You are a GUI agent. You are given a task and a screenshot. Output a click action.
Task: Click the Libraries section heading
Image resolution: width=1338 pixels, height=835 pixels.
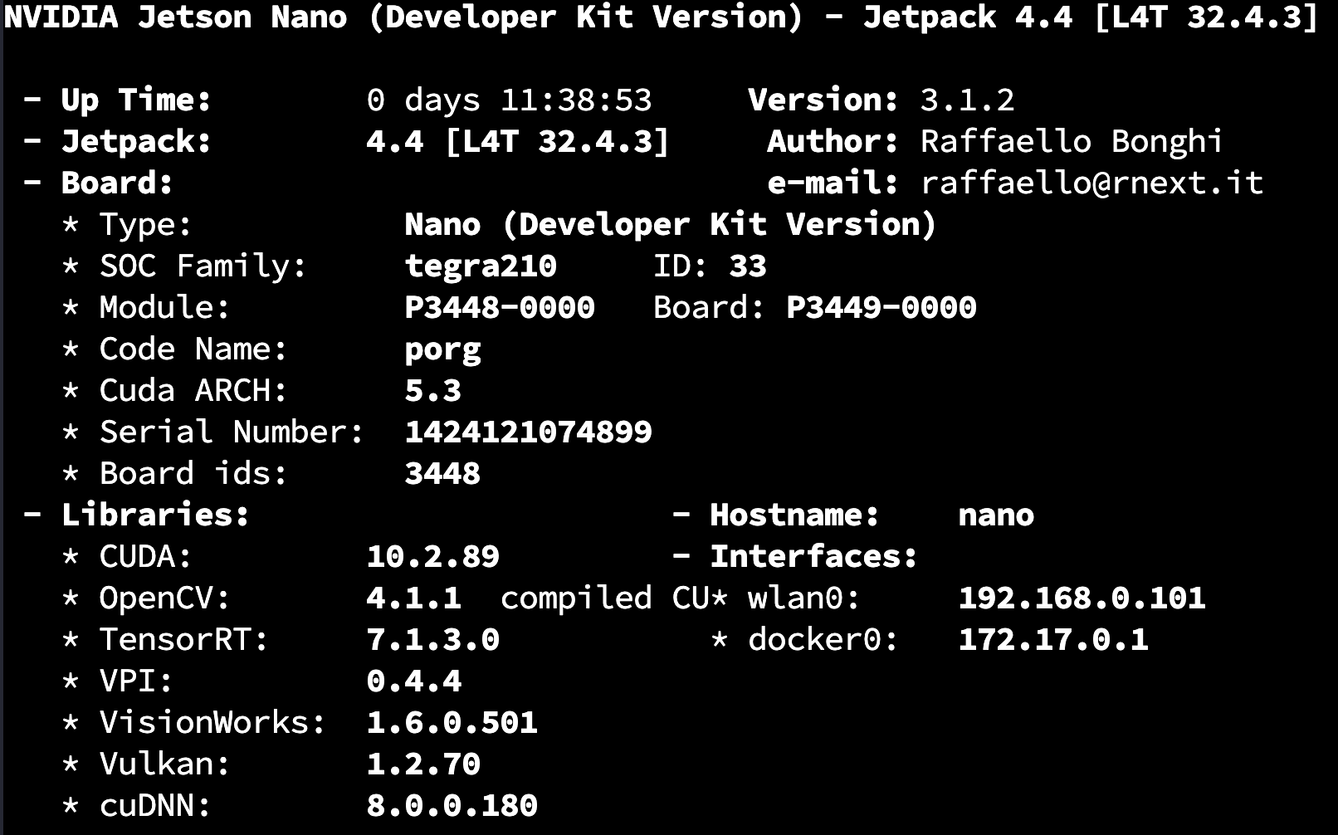[155, 515]
